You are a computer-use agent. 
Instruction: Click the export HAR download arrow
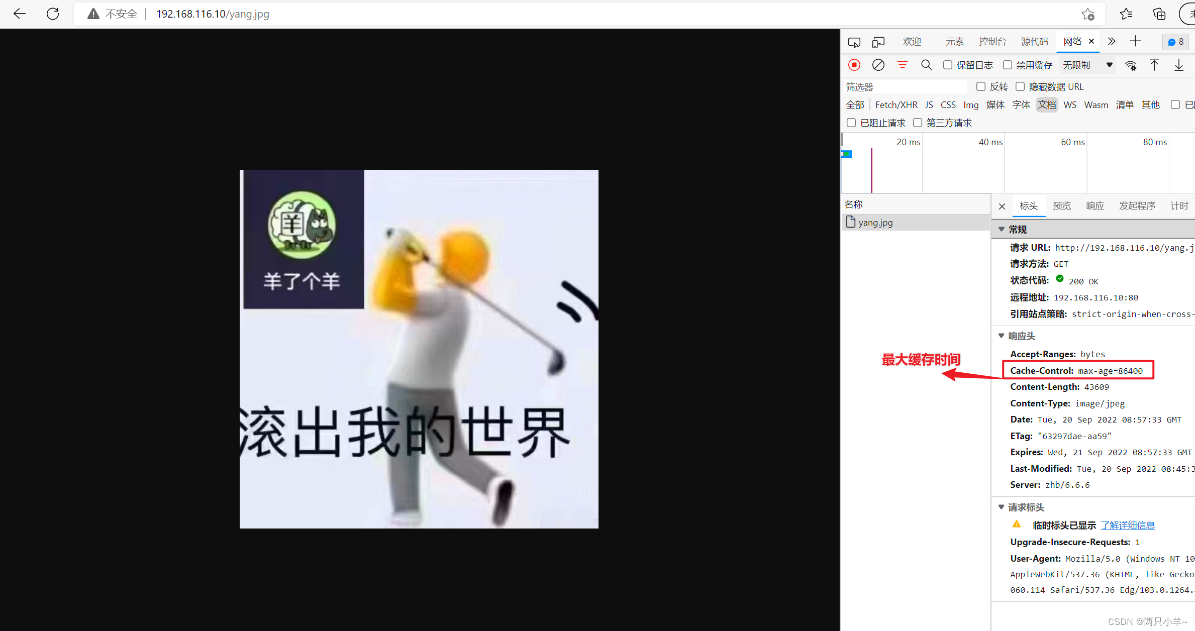(1178, 65)
